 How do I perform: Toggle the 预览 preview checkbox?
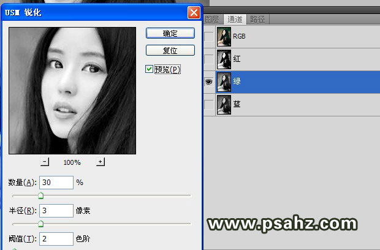coord(150,69)
